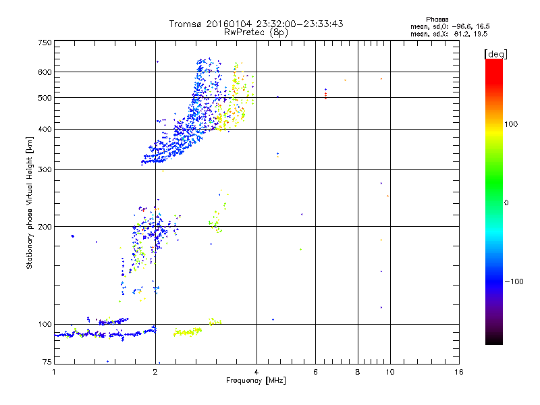Click the 'Stationary phase Virtual Height [km]' axis title
The height and width of the screenshot is (405, 540).
click(x=30, y=202)
